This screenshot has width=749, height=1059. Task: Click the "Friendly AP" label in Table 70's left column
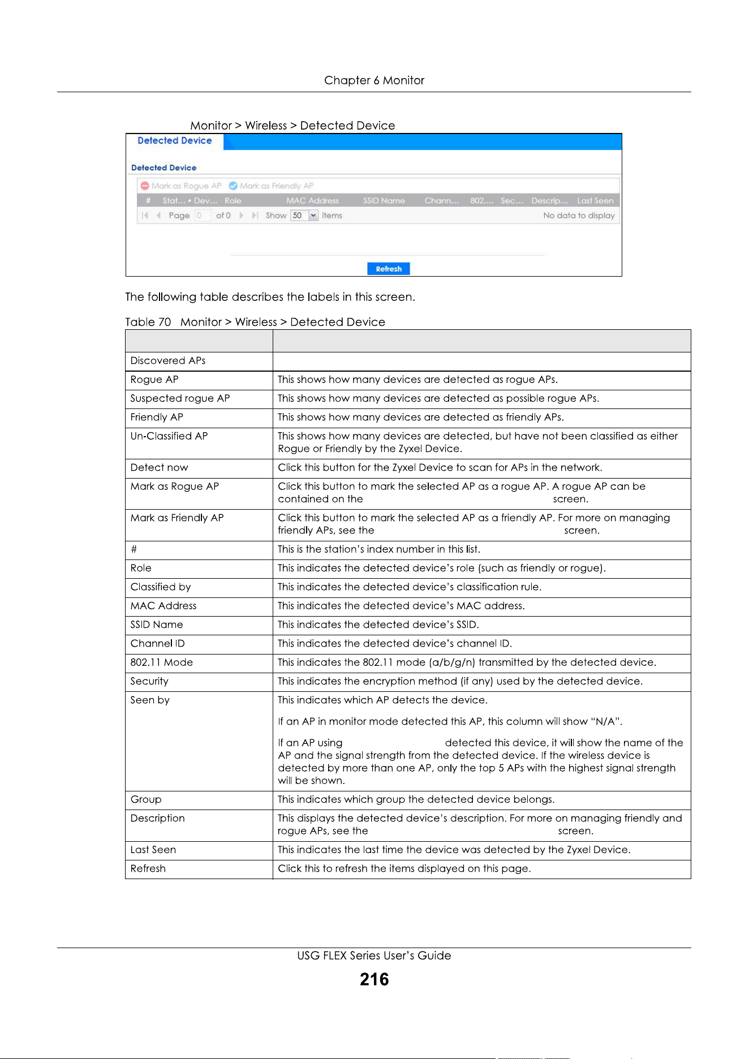157,417
